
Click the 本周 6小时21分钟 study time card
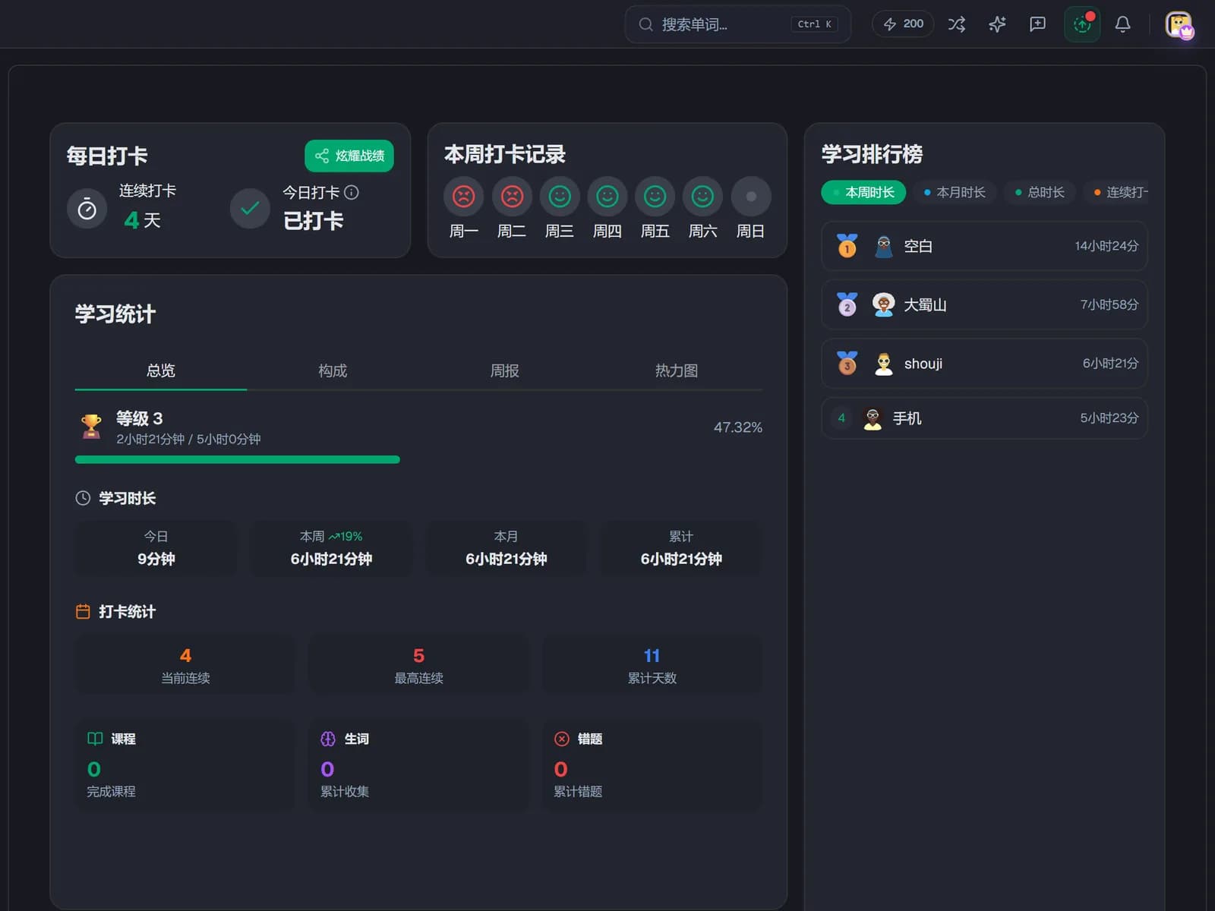click(x=331, y=548)
